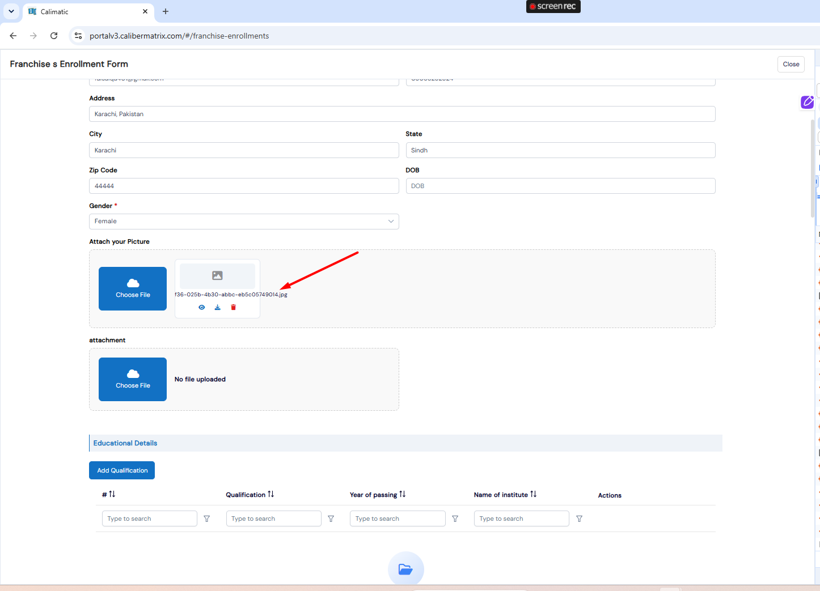This screenshot has height=591, width=820.
Task: Choose a file for the attachment section
Action: [133, 379]
